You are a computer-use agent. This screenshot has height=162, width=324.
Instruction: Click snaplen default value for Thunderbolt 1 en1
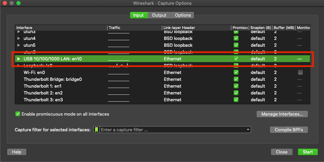point(258,86)
